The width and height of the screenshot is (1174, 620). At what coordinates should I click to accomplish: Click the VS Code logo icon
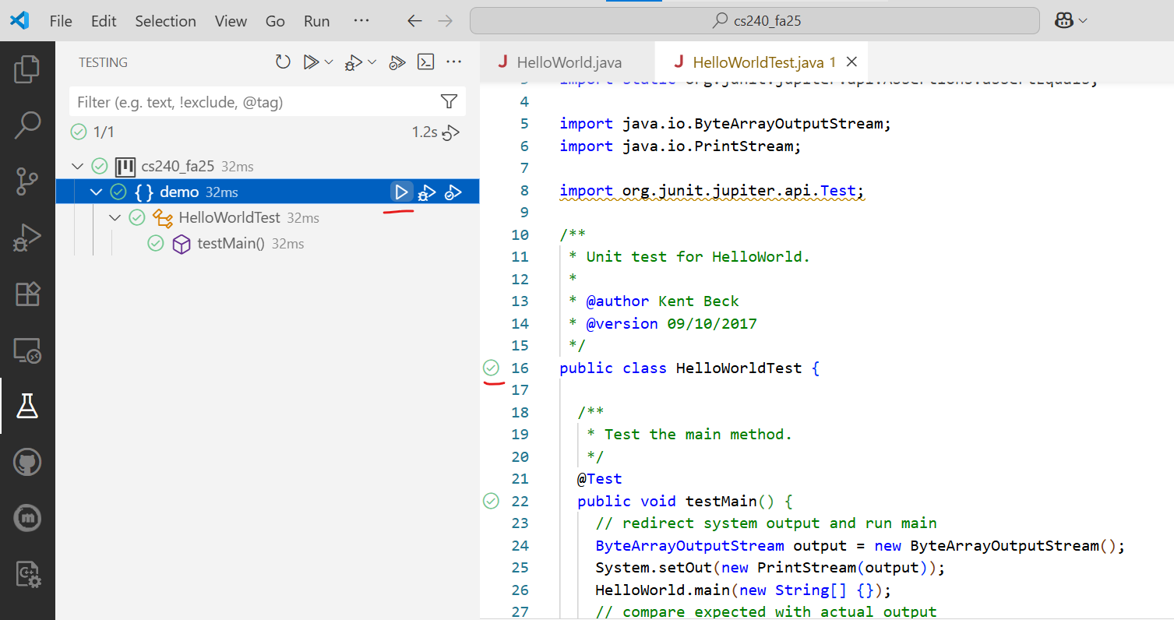click(x=19, y=21)
